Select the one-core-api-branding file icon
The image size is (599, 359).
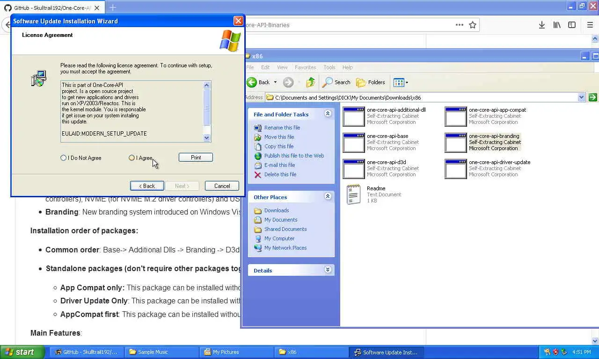pyautogui.click(x=456, y=143)
